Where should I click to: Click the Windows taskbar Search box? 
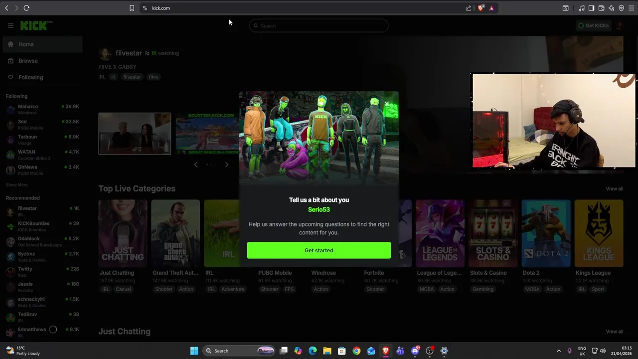[240, 351]
